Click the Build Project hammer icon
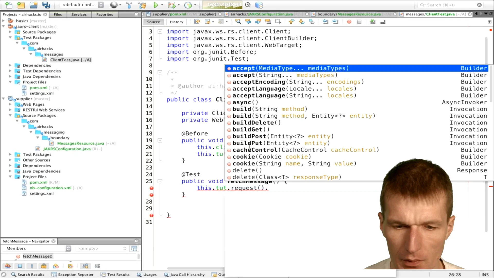 point(129,5)
